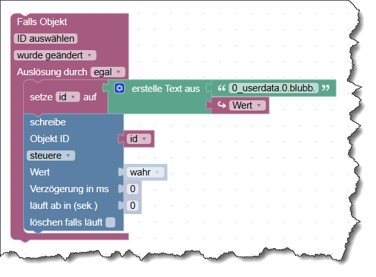Viewport: 376px width, 277px height.
Task: Open the 'wurde geändert' dropdown
Action: coord(55,55)
